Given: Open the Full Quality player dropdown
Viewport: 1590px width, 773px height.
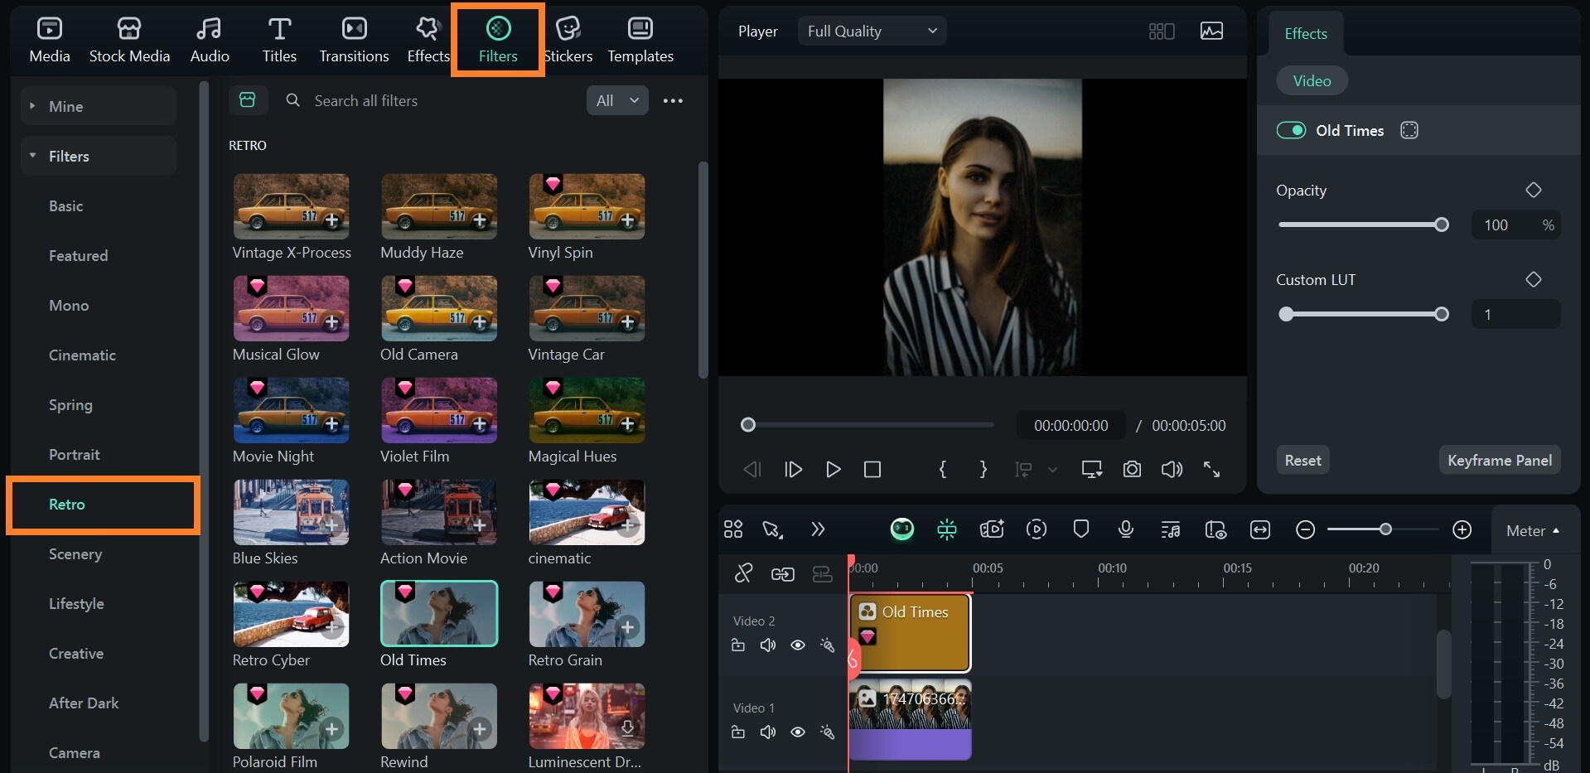Looking at the screenshot, I should click(872, 31).
